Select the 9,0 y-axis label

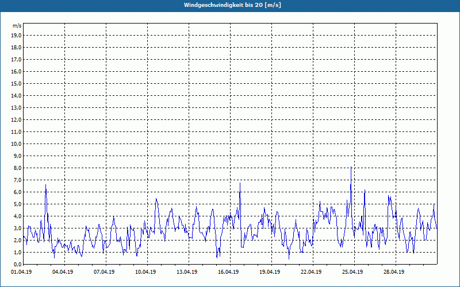click(x=17, y=156)
